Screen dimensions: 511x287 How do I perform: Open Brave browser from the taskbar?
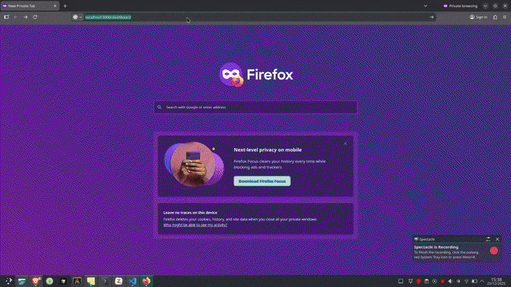[x=36, y=281]
